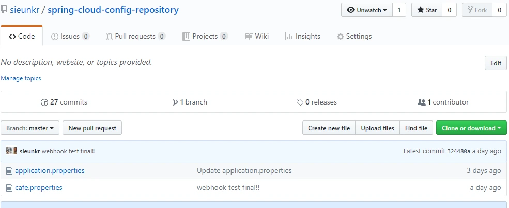Click the commits history clock icon

coord(44,102)
